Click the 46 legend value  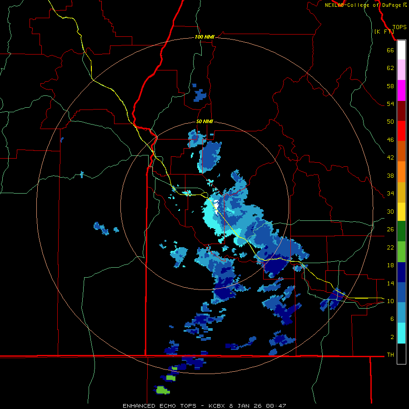(x=390, y=140)
